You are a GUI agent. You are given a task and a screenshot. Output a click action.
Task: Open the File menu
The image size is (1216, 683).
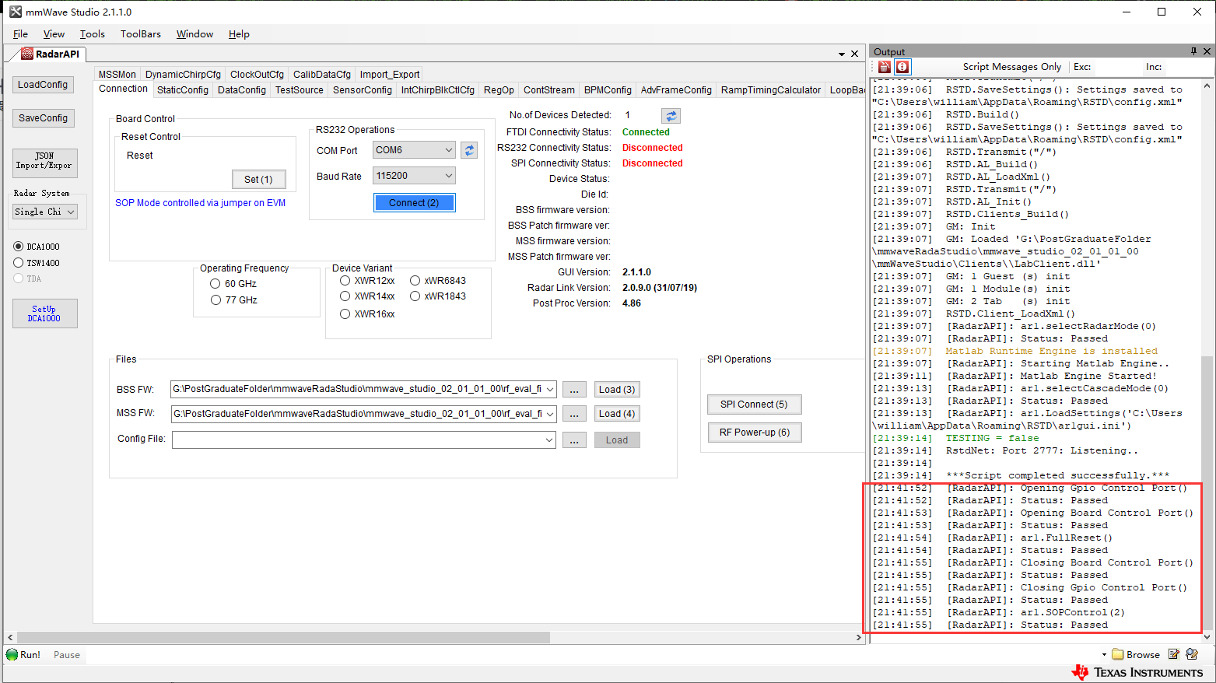click(x=20, y=34)
